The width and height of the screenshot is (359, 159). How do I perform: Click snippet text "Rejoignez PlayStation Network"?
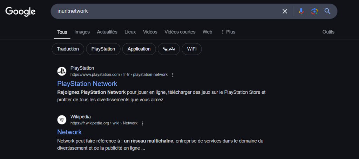92,92
